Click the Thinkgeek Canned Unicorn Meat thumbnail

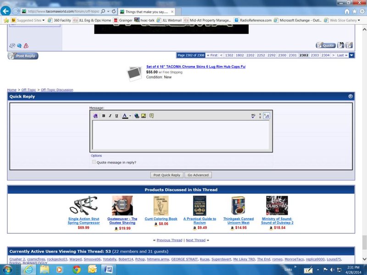coord(238,205)
